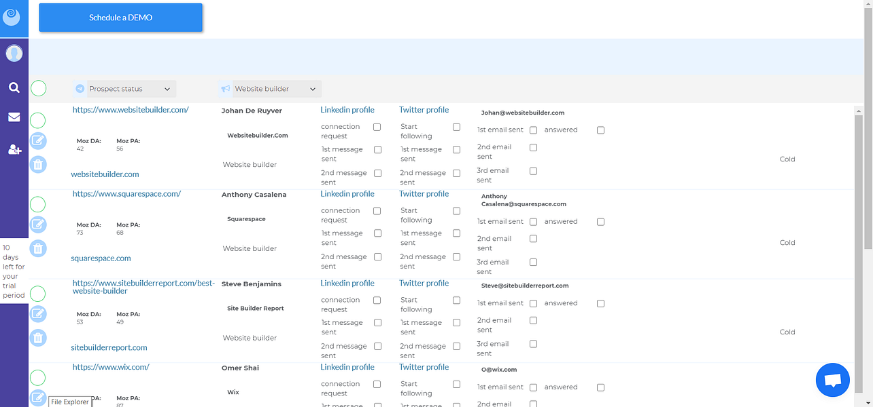Select the squarespace.com row circle
The height and width of the screenshot is (407, 873).
point(38,204)
